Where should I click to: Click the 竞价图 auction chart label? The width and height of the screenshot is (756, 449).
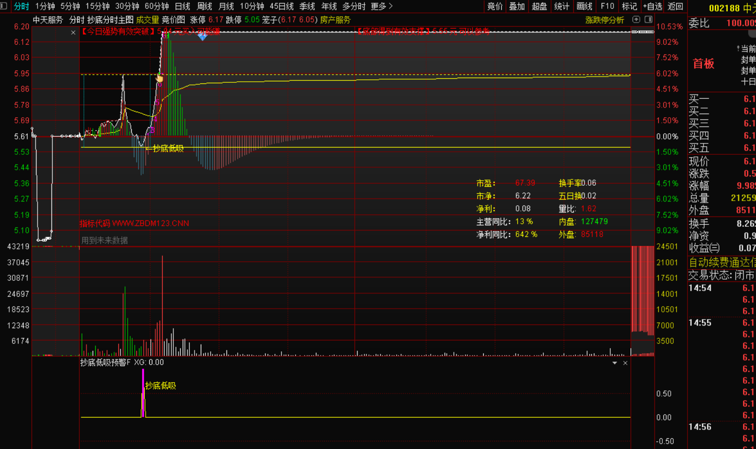173,20
